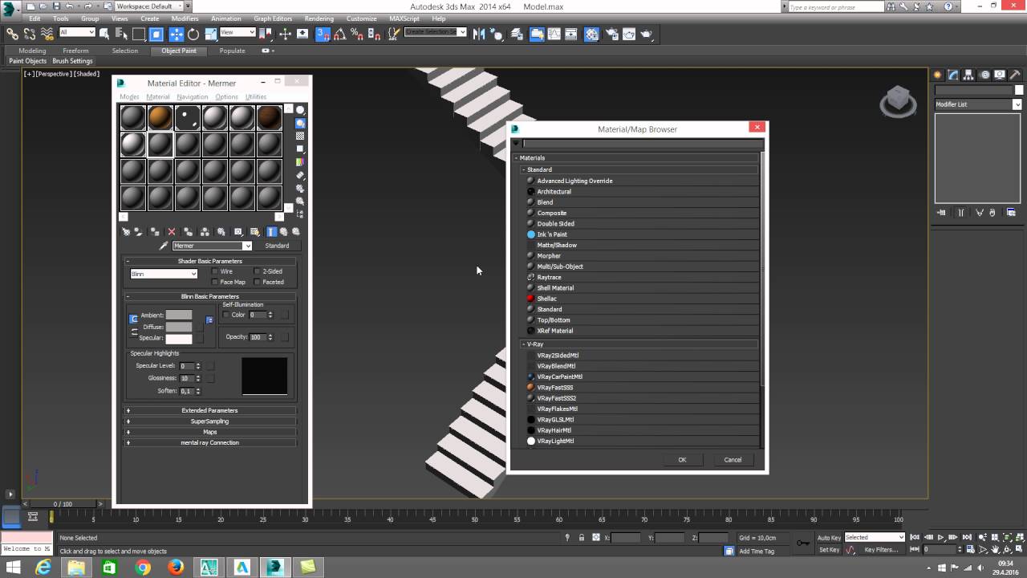Select the orange material sample slot
This screenshot has width=1027, height=578.
pyautogui.click(x=160, y=118)
